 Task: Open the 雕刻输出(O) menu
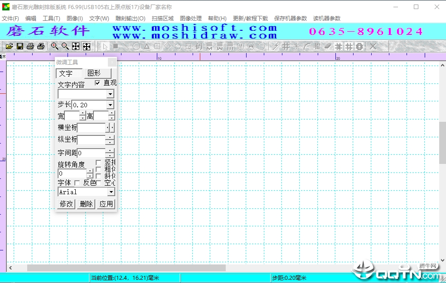pos(130,19)
